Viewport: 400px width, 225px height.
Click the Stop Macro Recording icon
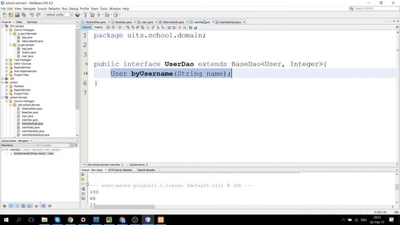click(x=184, y=27)
